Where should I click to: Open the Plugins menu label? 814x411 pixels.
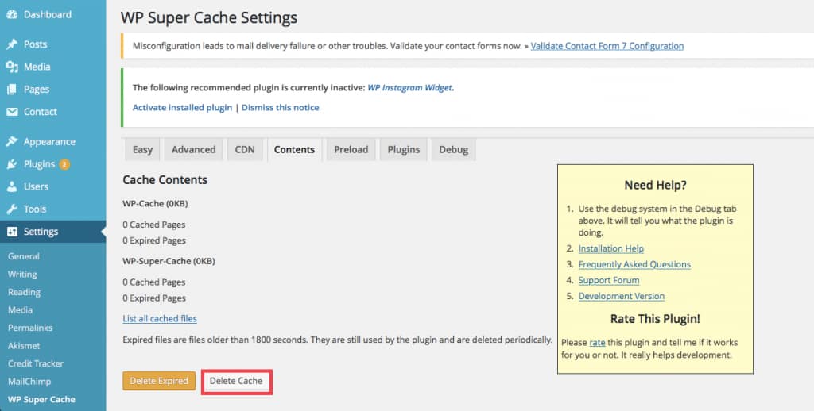pos(40,164)
